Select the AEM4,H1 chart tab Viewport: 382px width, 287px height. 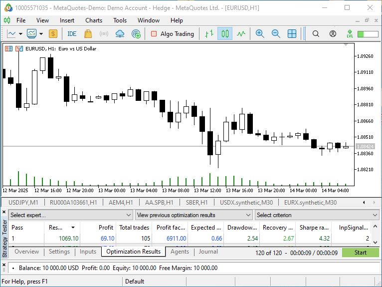pos(121,203)
